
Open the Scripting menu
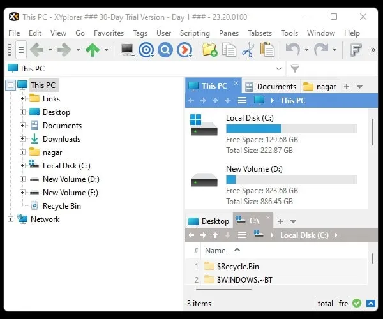point(195,33)
